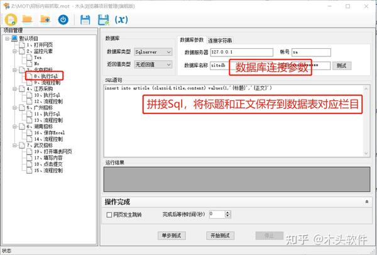This screenshot has width=377, height=255.
Task: Select the Yes branch node
Action: 38,58
